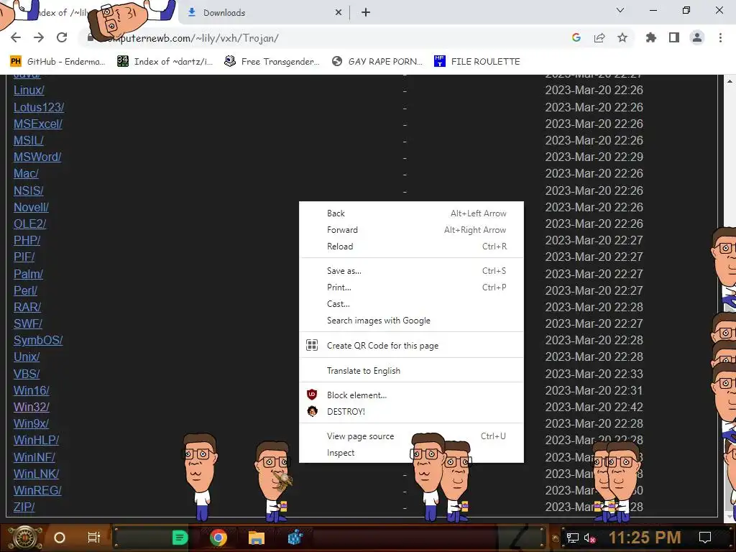Open the Extensions puzzle icon
Viewport: 736px width, 552px height.
click(651, 37)
